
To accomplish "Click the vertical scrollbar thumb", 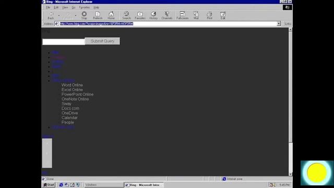I will point(290,87).
